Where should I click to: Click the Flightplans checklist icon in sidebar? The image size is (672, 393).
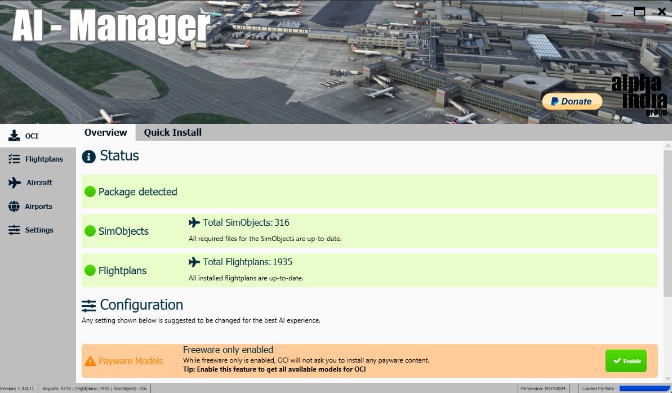point(14,159)
